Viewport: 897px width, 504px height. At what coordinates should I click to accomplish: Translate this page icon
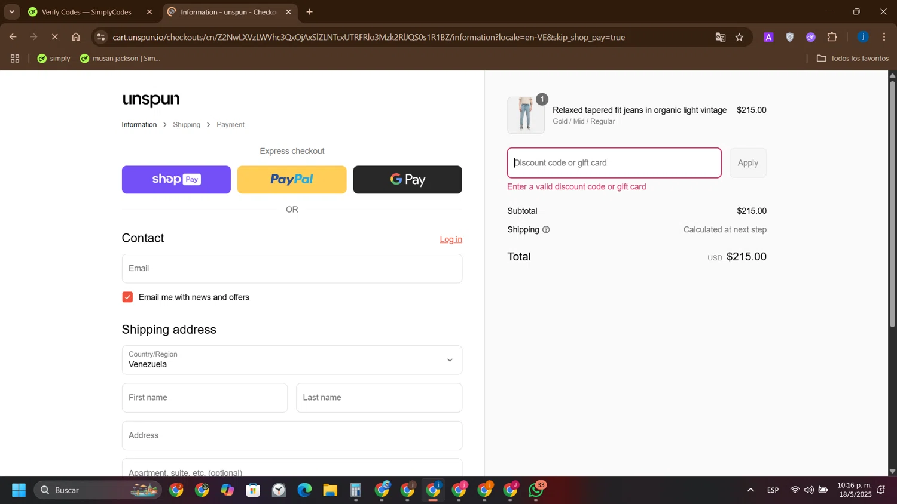(720, 37)
